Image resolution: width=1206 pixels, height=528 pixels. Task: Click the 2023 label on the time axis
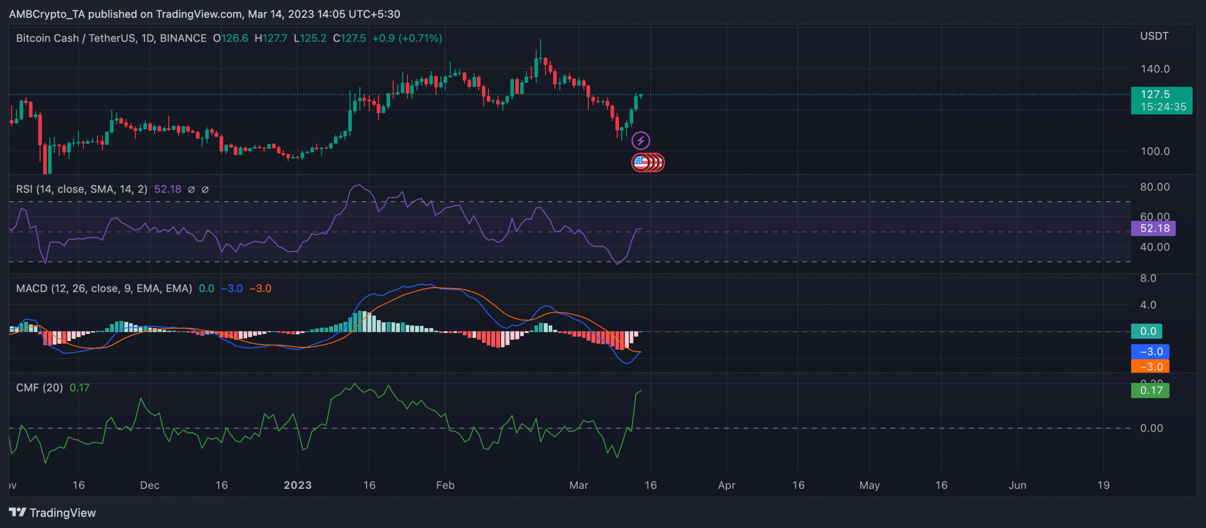[x=298, y=485]
